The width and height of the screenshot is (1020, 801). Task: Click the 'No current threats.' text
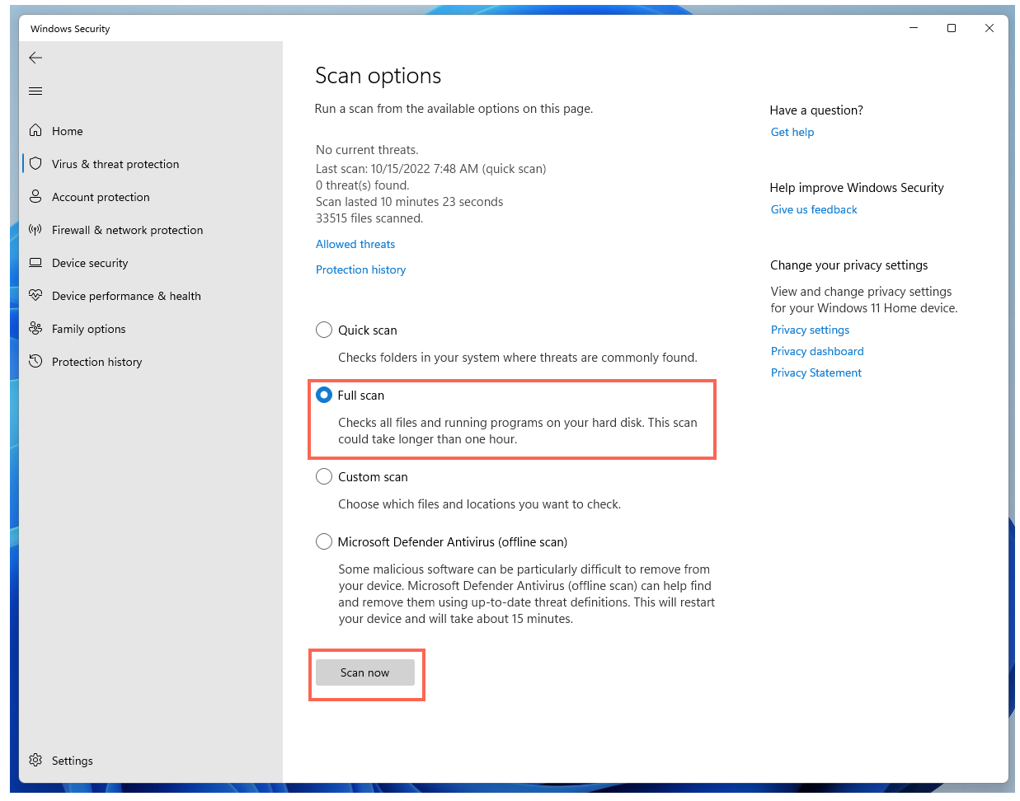(x=367, y=150)
